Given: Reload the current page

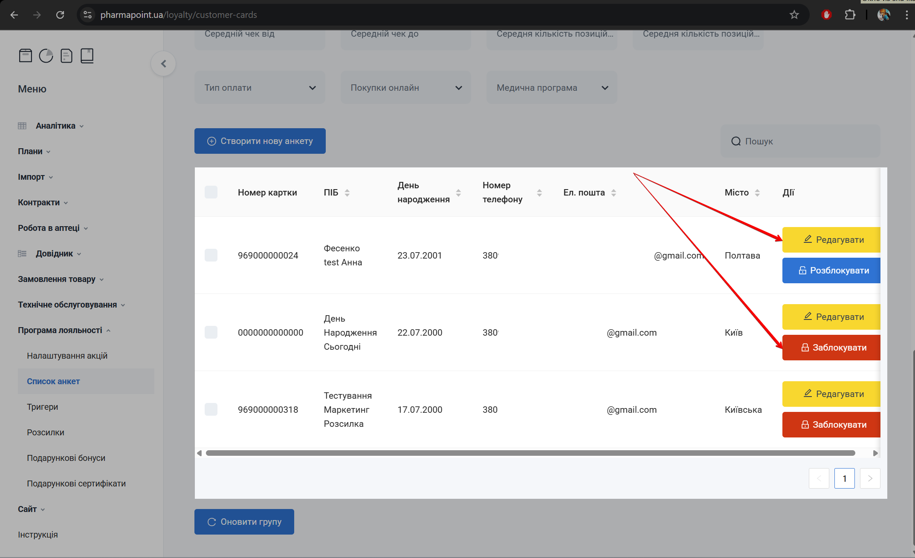Looking at the screenshot, I should (x=60, y=15).
